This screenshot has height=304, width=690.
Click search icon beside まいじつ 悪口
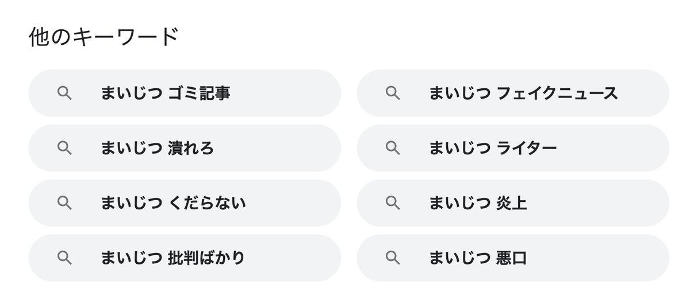pyautogui.click(x=393, y=258)
